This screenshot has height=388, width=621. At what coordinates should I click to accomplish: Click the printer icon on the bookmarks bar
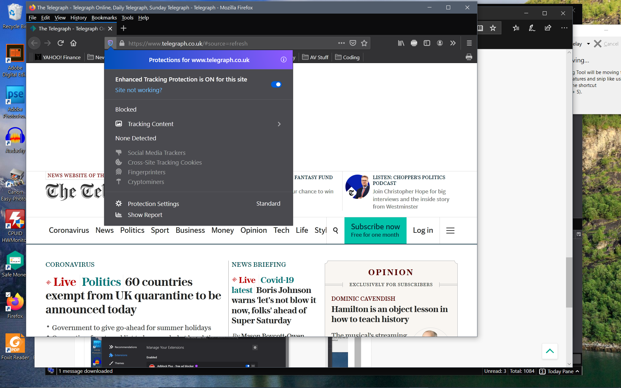pyautogui.click(x=469, y=57)
